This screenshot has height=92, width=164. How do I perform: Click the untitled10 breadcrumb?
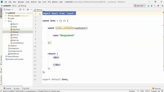[x=6, y=6]
